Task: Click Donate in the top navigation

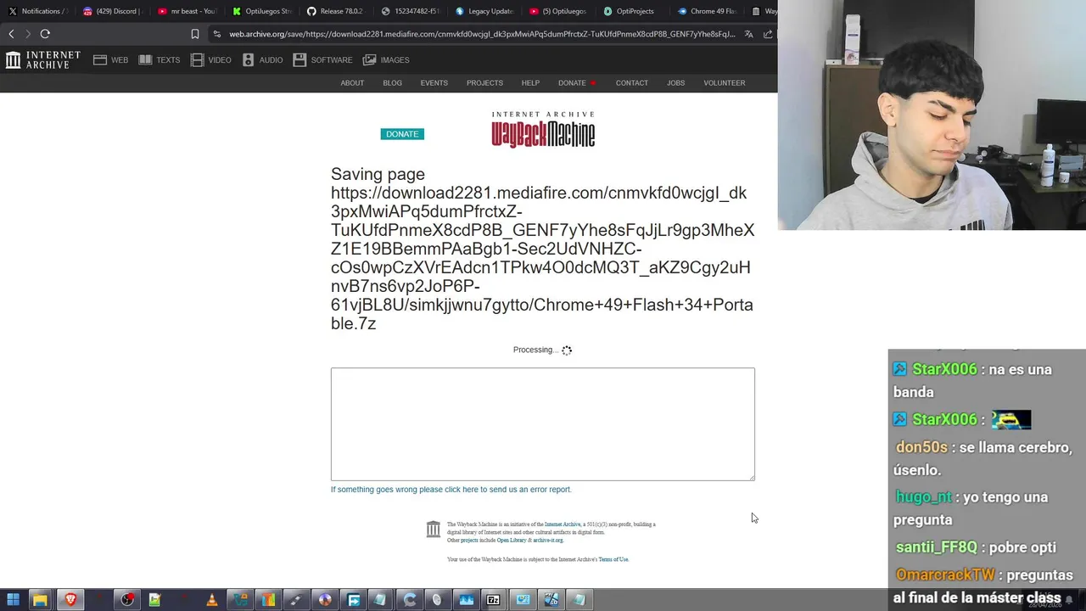Action: pyautogui.click(x=572, y=83)
